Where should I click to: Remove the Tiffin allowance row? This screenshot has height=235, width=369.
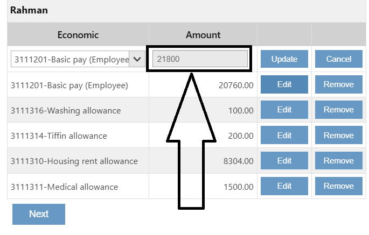coord(338,136)
